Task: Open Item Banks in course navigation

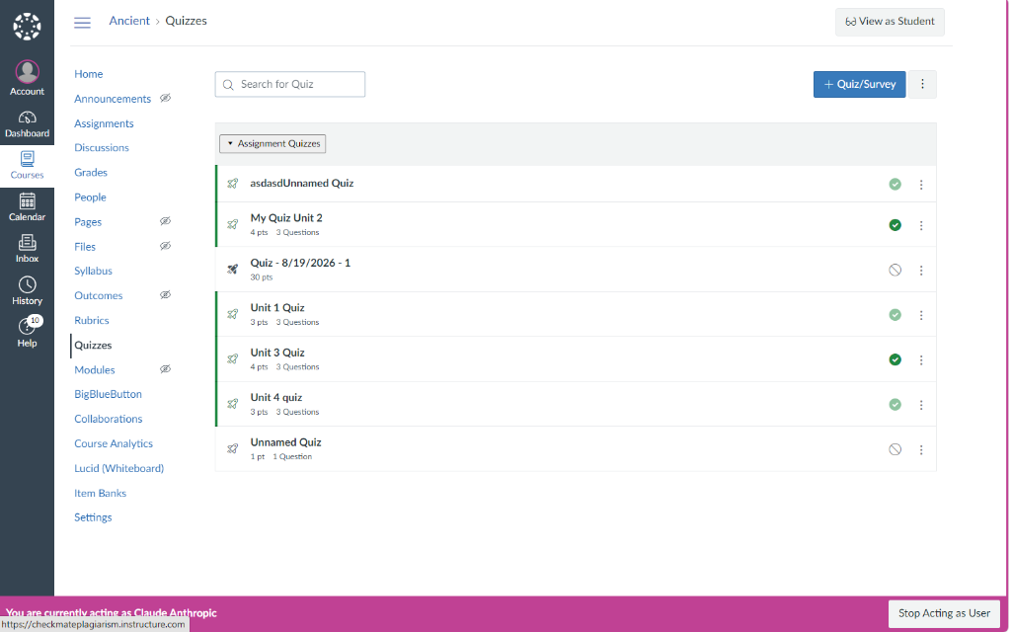Action: click(x=100, y=494)
